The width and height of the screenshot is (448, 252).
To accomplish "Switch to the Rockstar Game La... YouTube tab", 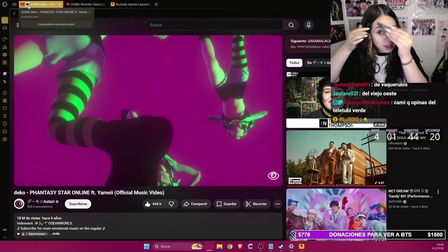I will coord(86,4).
